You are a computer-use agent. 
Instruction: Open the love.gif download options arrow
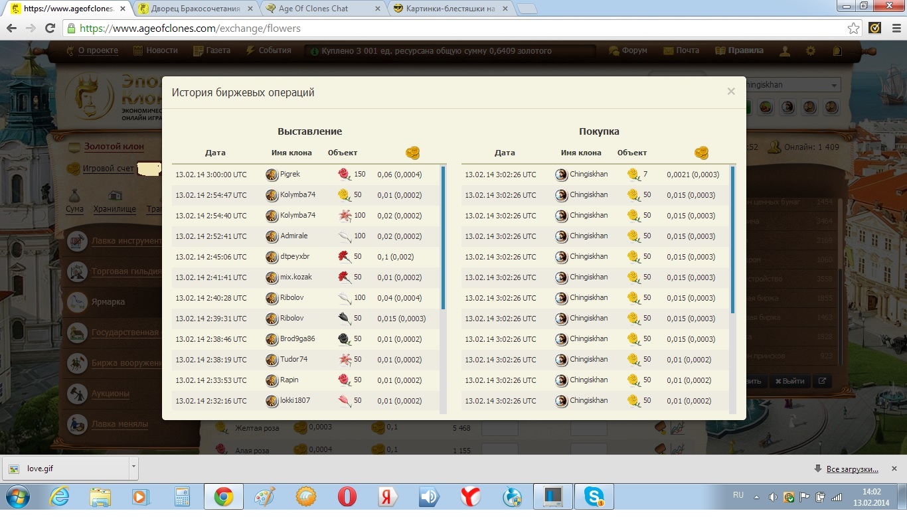point(133,467)
